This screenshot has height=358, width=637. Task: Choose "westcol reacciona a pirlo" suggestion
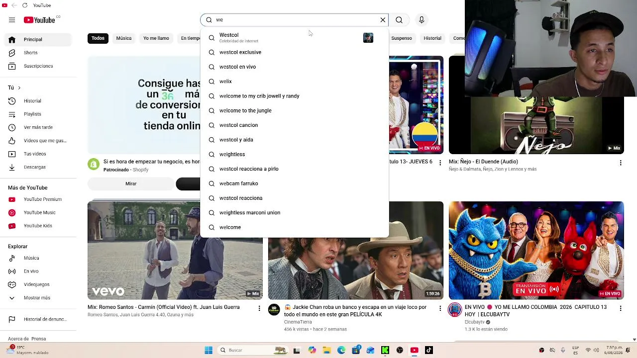[294, 169]
